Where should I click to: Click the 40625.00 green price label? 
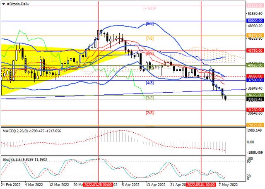click(255, 65)
